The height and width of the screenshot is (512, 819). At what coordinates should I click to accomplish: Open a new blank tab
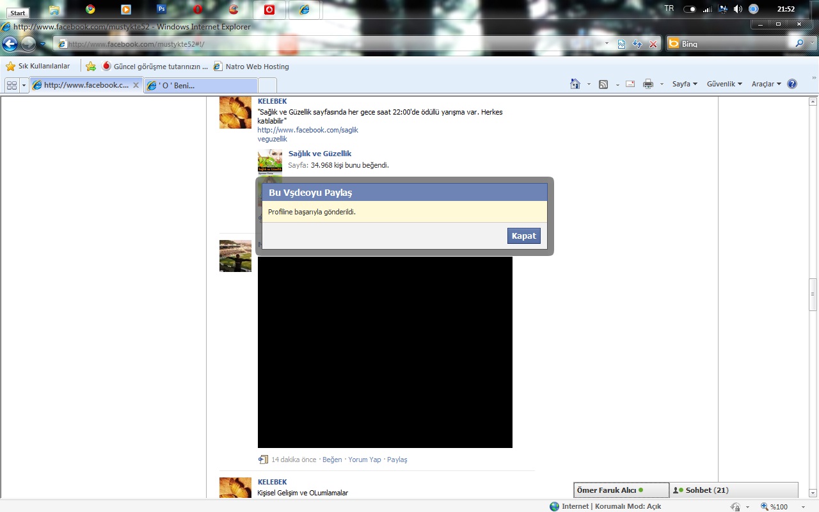267,85
